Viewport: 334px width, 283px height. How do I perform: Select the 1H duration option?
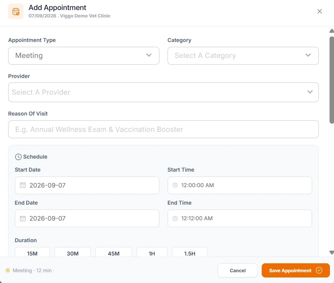tap(152, 252)
